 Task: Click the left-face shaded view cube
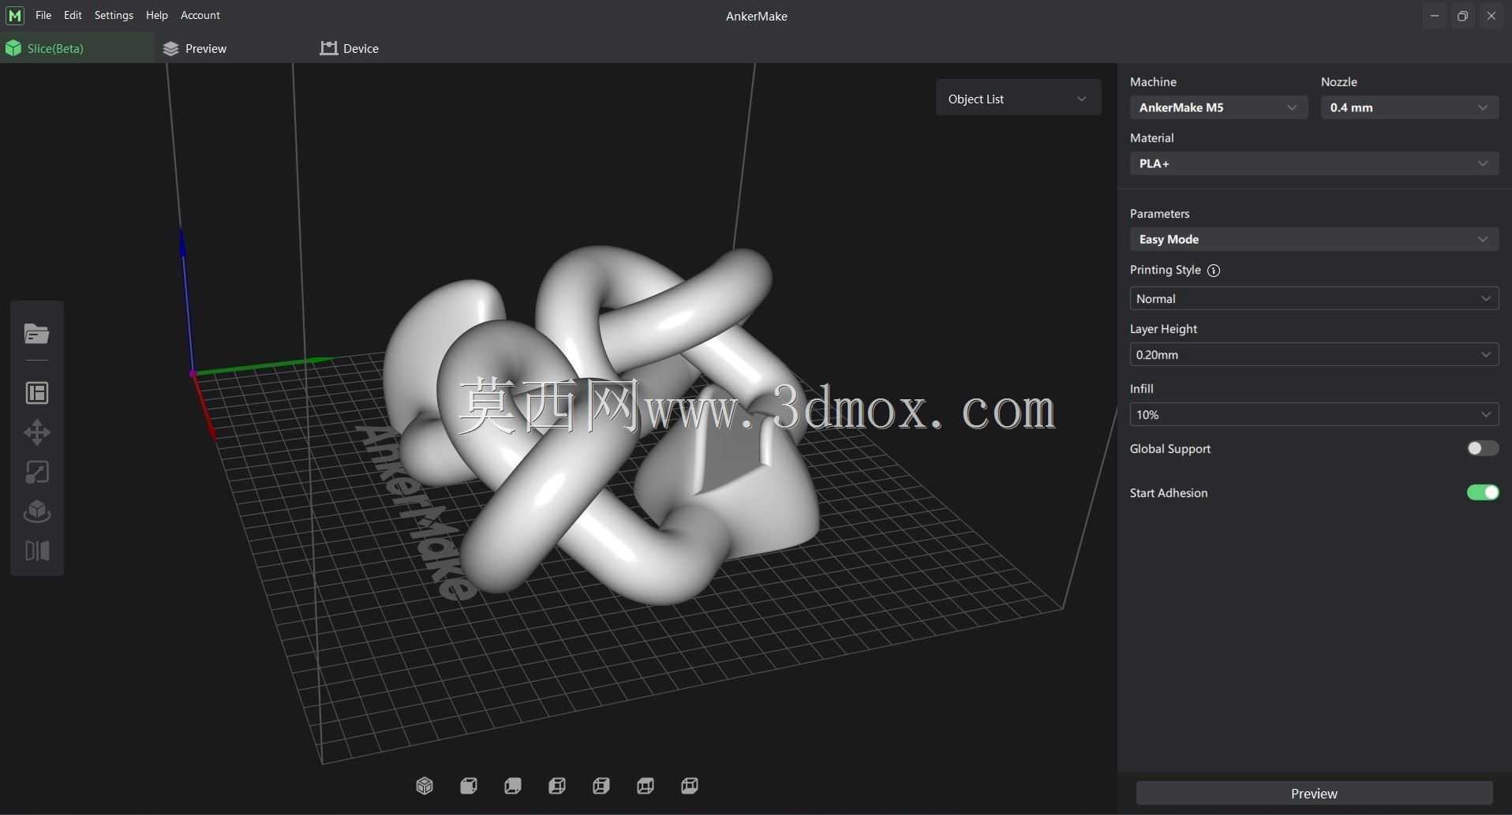(x=557, y=786)
